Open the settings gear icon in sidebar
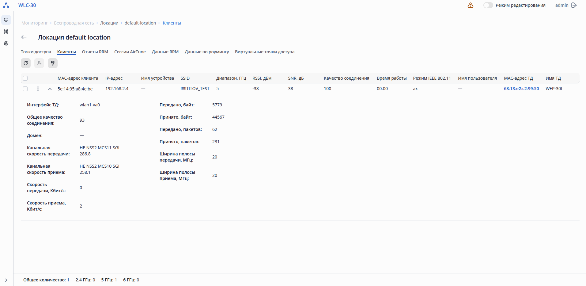Viewport: 586px width, 286px height. click(x=6, y=43)
